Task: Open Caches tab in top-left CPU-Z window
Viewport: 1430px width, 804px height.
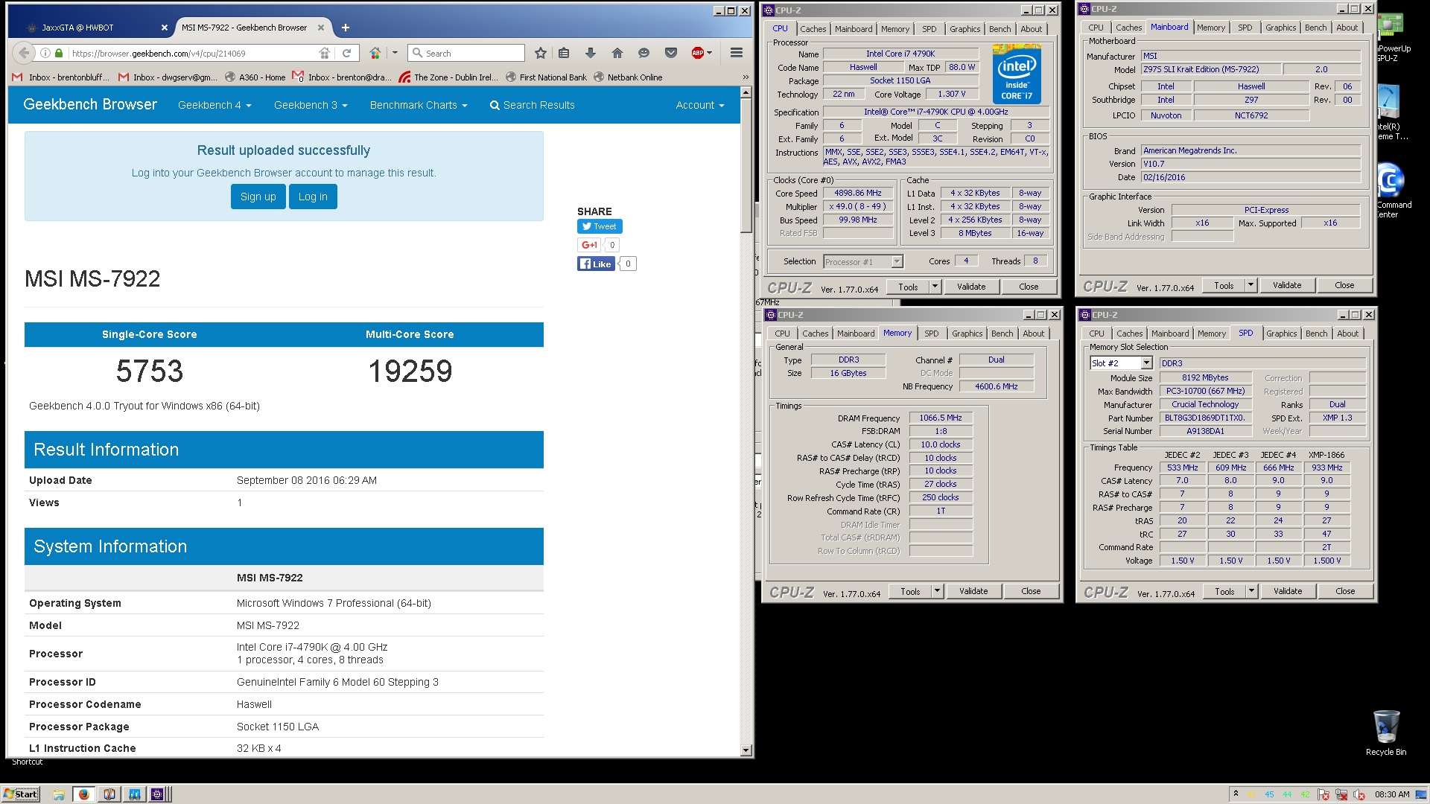Action: pyautogui.click(x=813, y=29)
